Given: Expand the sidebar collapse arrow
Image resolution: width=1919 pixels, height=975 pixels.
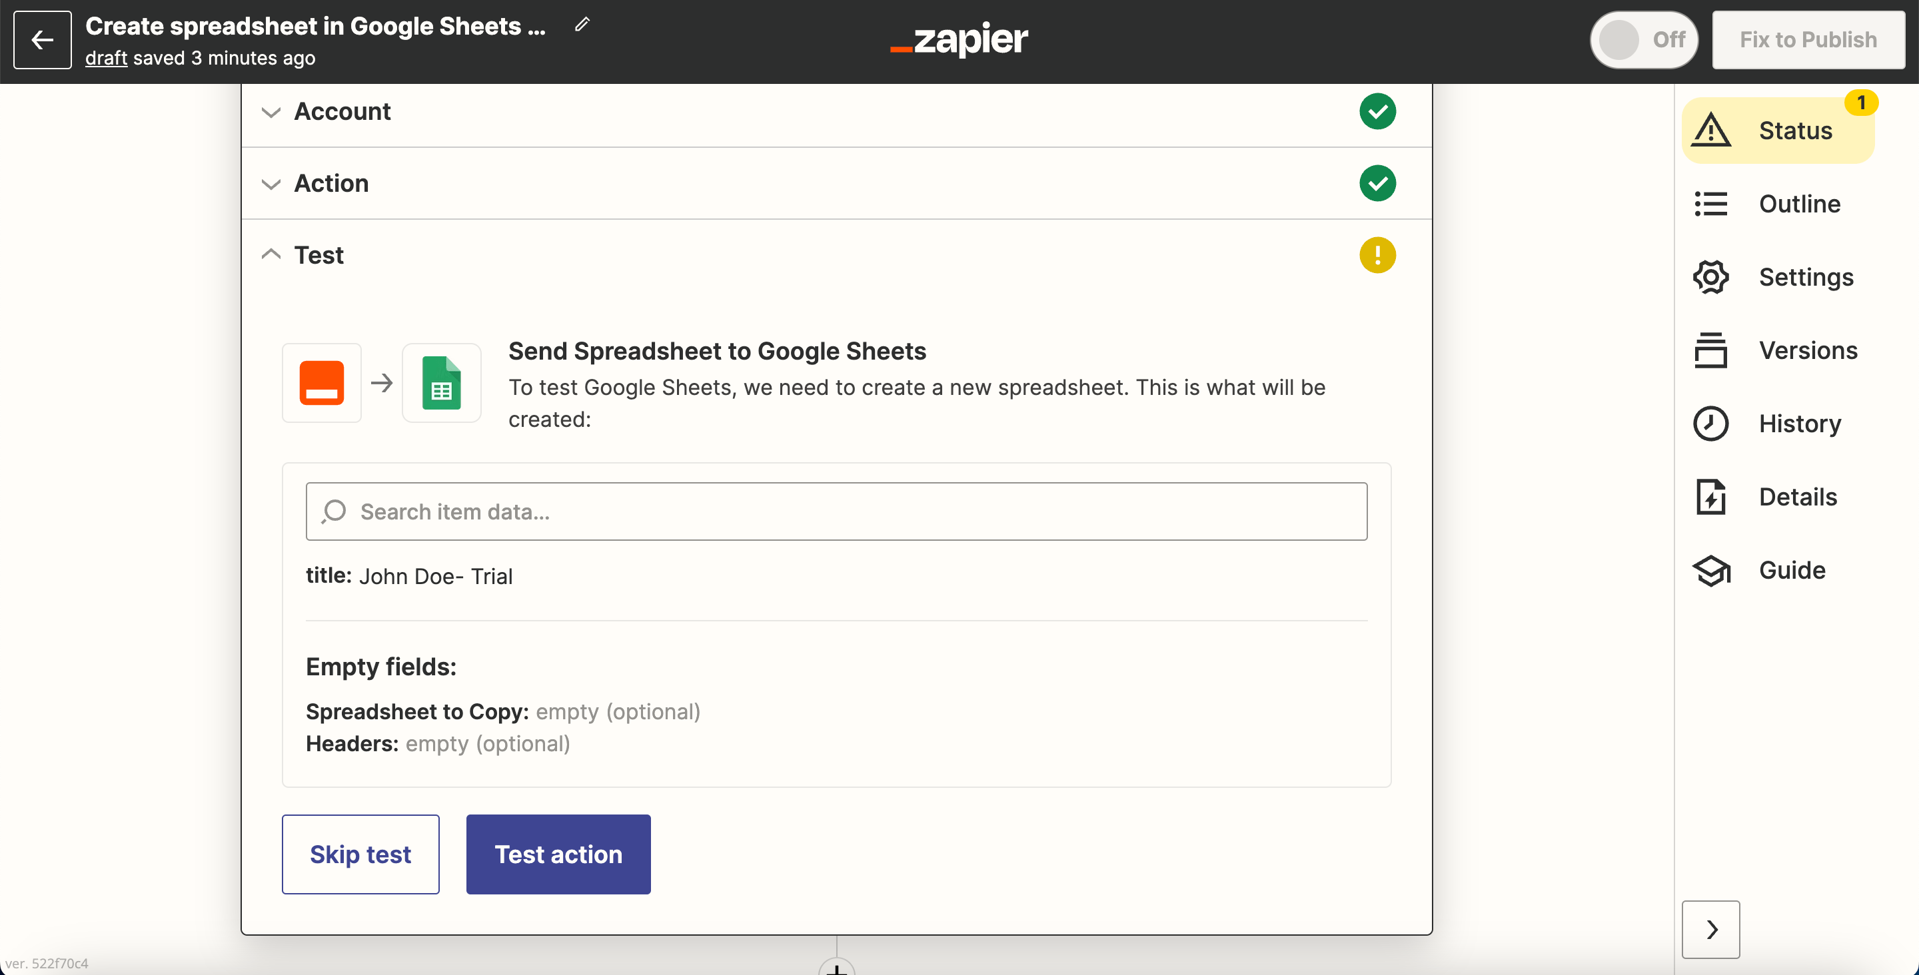Looking at the screenshot, I should click(1714, 928).
